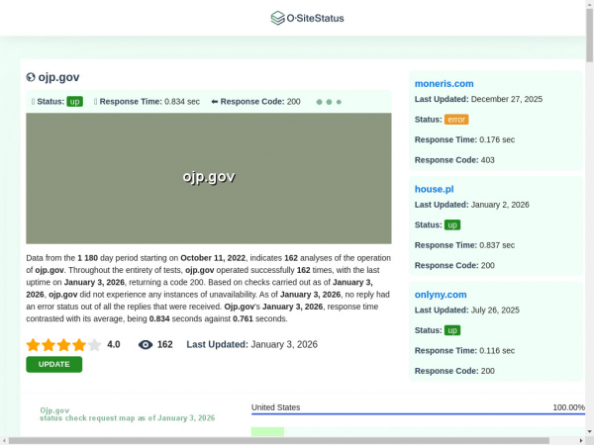Click the globe icon beside ojp.gov heading
The height and width of the screenshot is (445, 594).
tap(31, 77)
